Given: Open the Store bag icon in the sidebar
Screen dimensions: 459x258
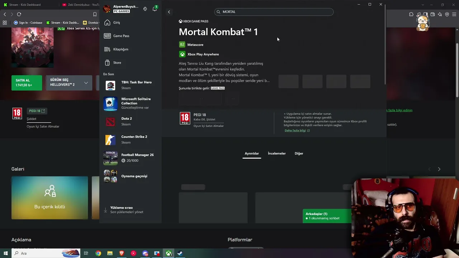Looking at the screenshot, I should pyautogui.click(x=107, y=63).
